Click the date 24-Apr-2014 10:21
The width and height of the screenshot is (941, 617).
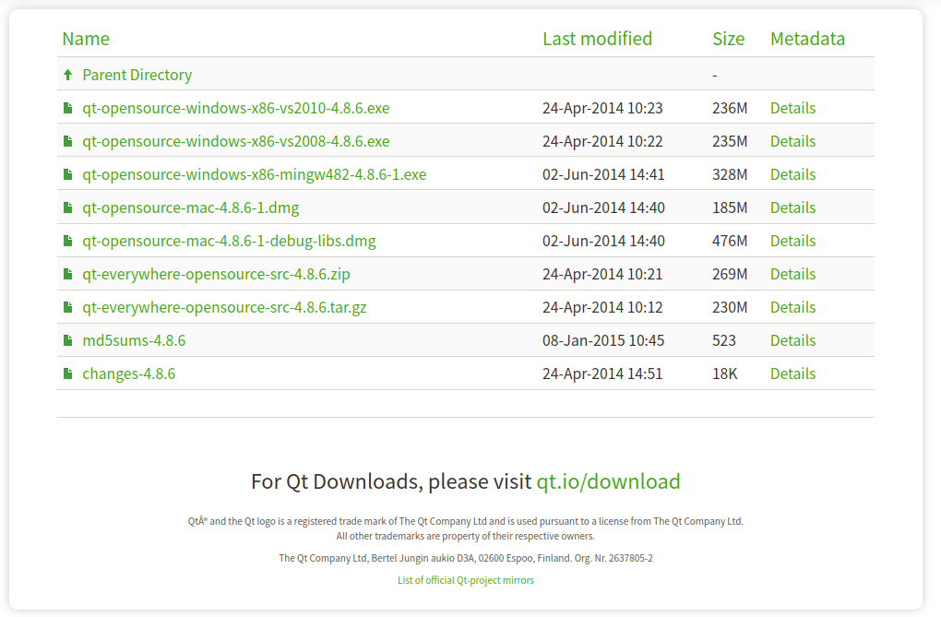(x=602, y=274)
